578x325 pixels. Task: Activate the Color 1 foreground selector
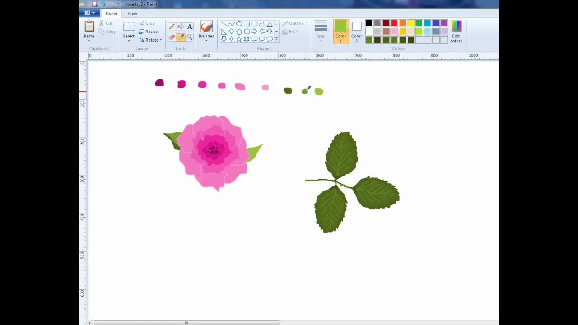click(340, 32)
